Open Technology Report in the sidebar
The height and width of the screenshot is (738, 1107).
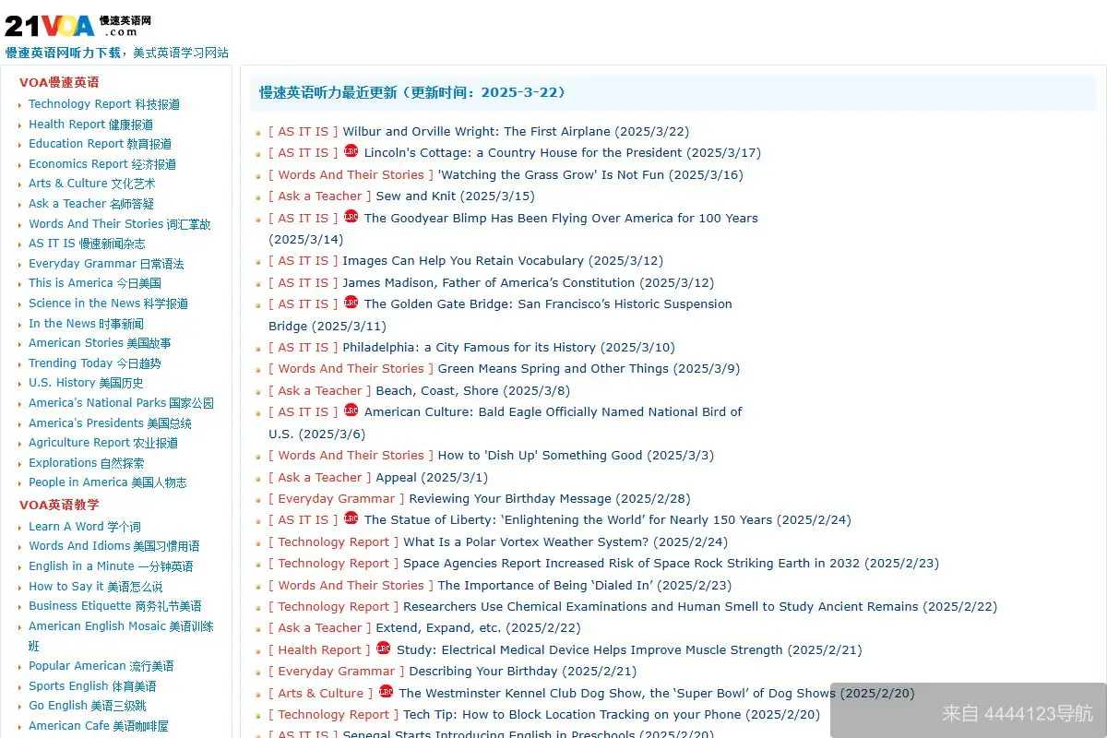point(103,104)
